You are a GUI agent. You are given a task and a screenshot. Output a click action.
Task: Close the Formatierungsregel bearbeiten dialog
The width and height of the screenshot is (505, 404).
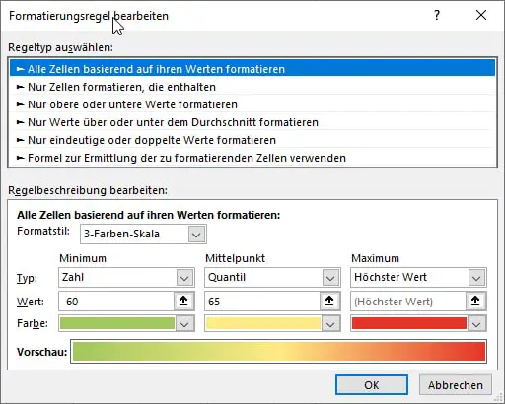tap(481, 15)
